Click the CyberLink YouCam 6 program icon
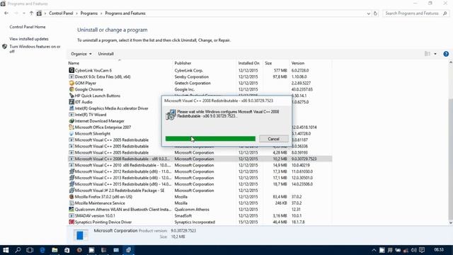453x255 pixels. pyautogui.click(x=71, y=70)
